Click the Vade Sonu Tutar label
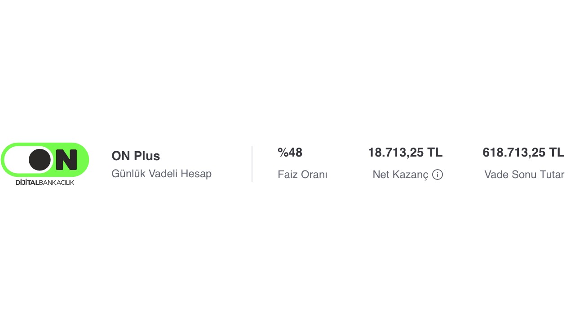The width and height of the screenshot is (575, 323). (524, 175)
